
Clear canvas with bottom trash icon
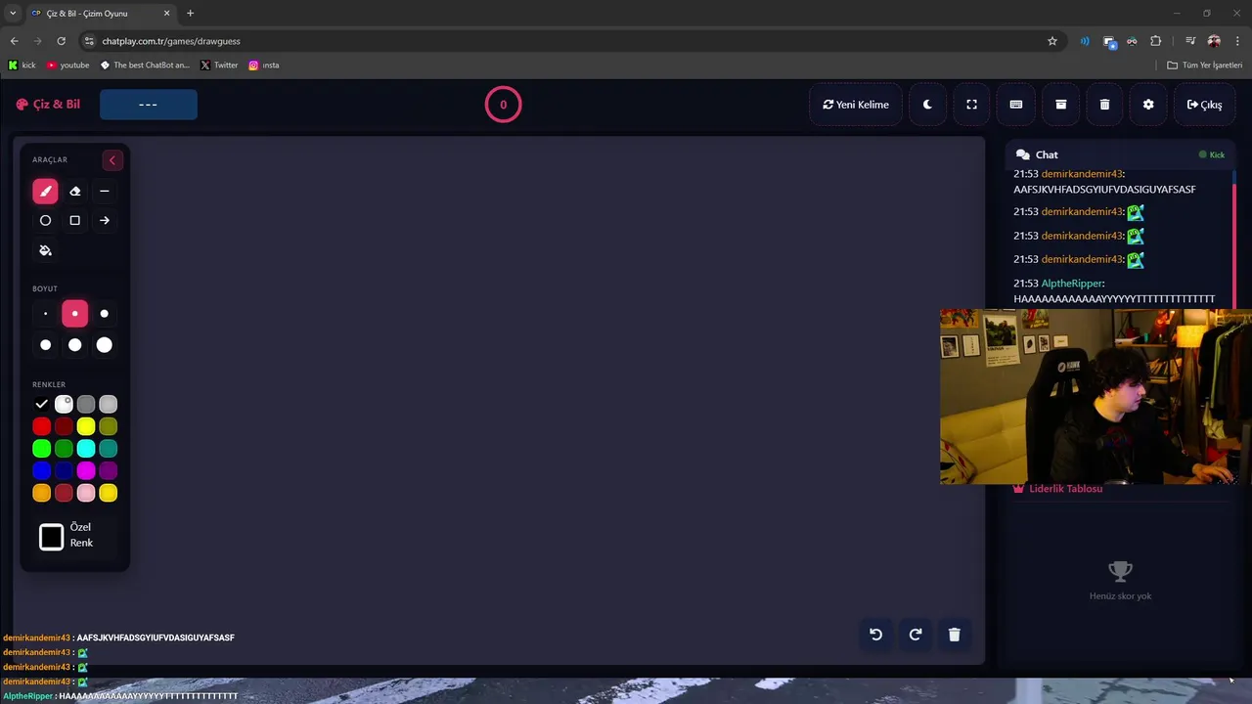pos(955,635)
